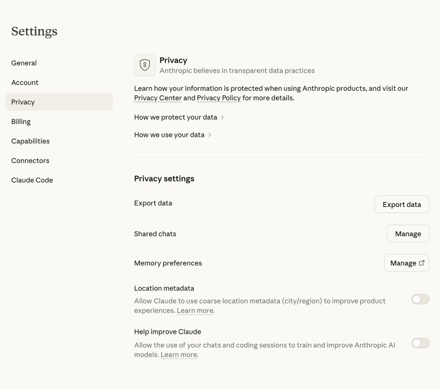Click the external link icon on Manage
Screen dimensions: 440x389
pos(422,263)
